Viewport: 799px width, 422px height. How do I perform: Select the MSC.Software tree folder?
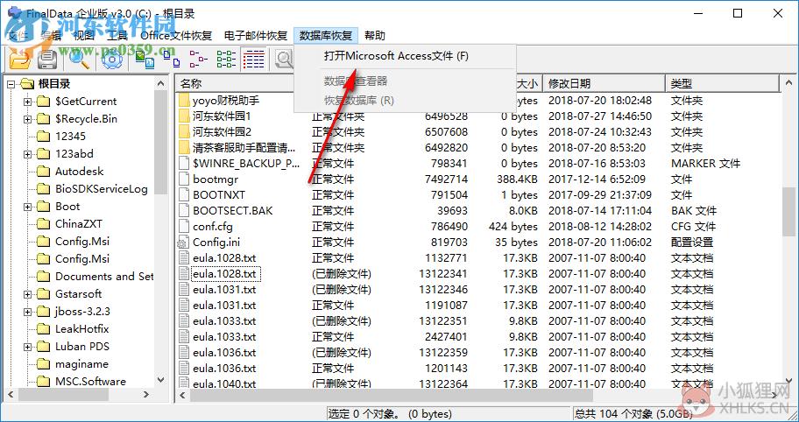91,381
